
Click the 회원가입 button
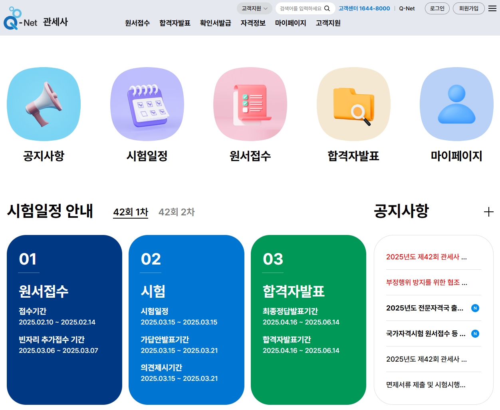point(468,8)
